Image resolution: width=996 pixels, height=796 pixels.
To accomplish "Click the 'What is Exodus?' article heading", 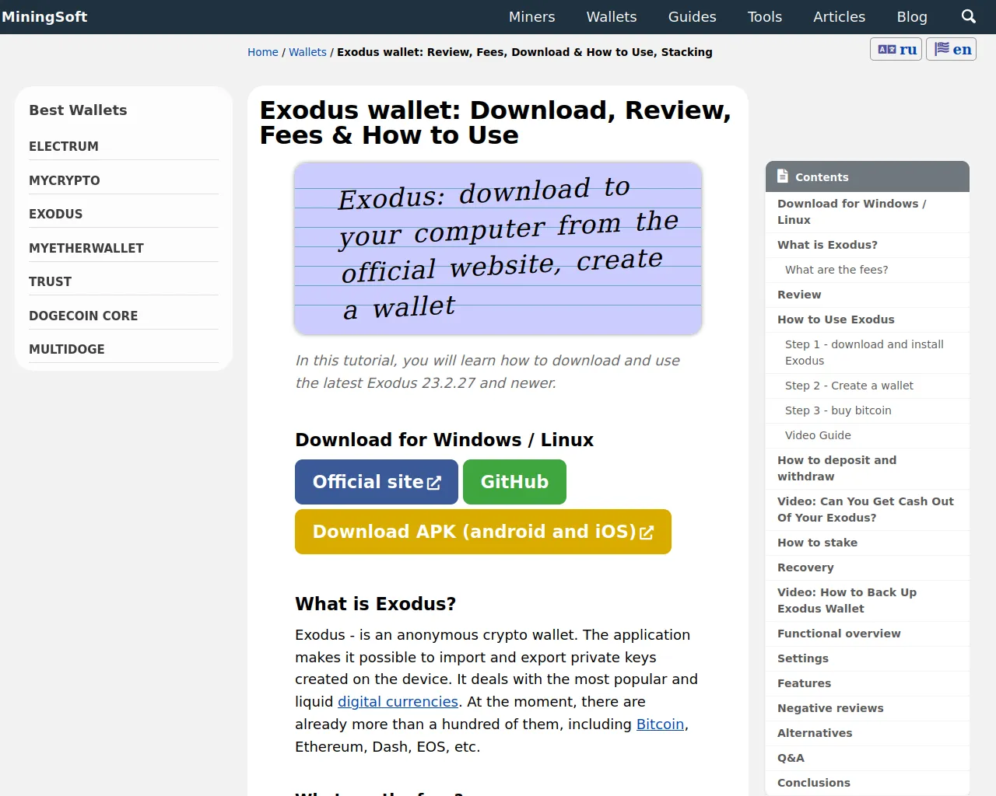I will pyautogui.click(x=376, y=604).
